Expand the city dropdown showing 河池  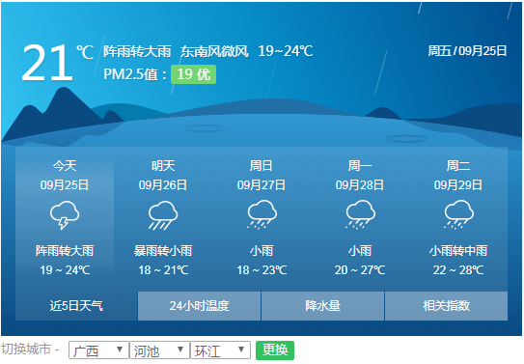coord(159,350)
